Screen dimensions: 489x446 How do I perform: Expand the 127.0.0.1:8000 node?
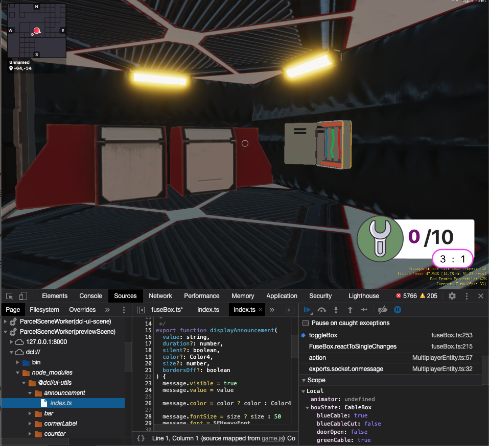[11, 342]
